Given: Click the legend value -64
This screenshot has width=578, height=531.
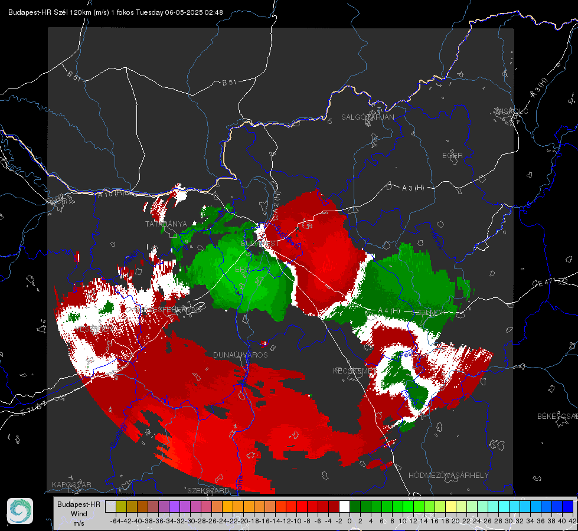Looking at the screenshot, I should 116,521.
